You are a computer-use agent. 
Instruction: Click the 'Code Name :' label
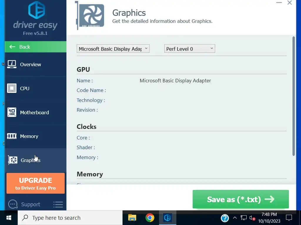pyautogui.click(x=91, y=90)
